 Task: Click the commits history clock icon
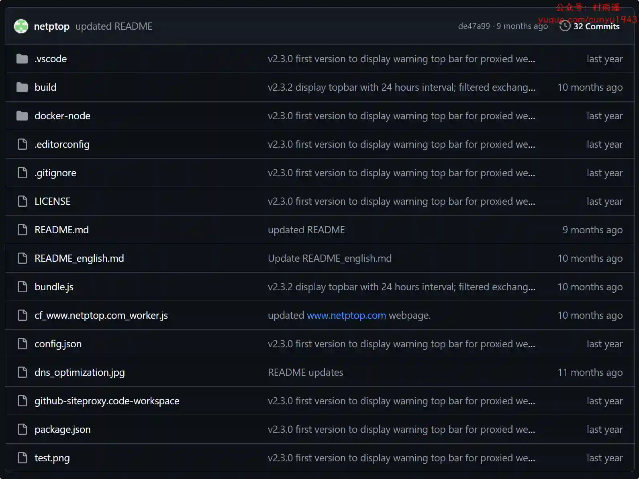[x=565, y=26]
